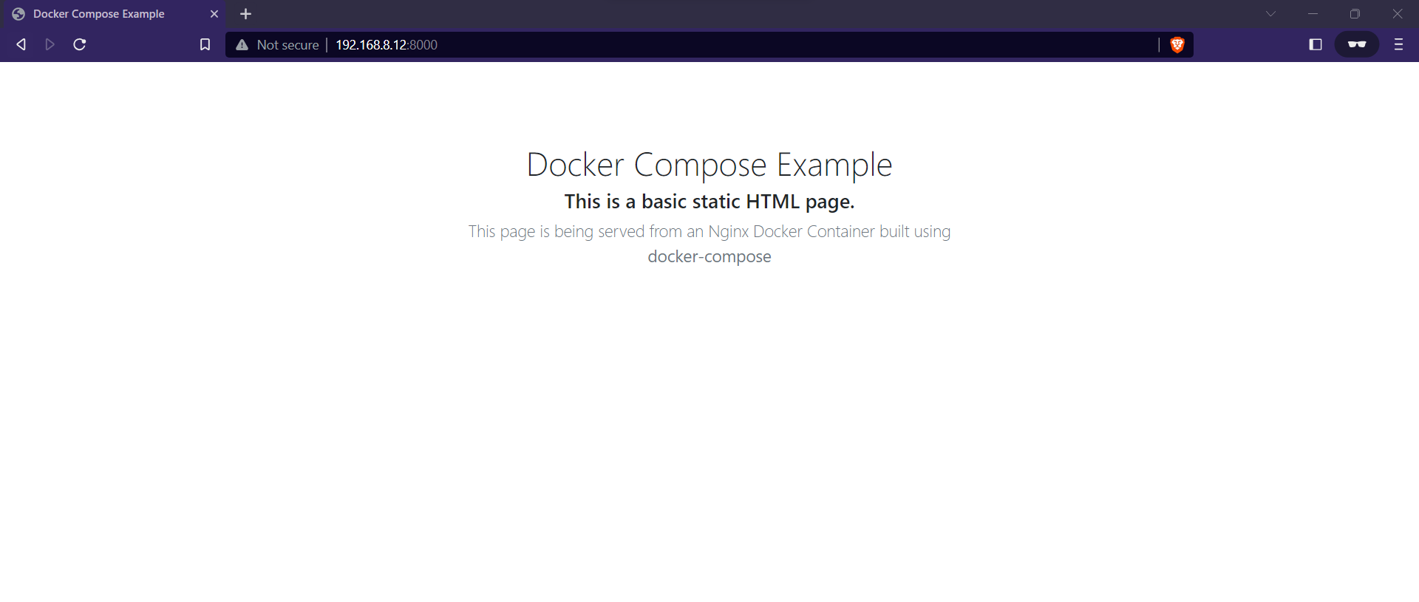Click the globe favicon on the tab

click(x=18, y=14)
